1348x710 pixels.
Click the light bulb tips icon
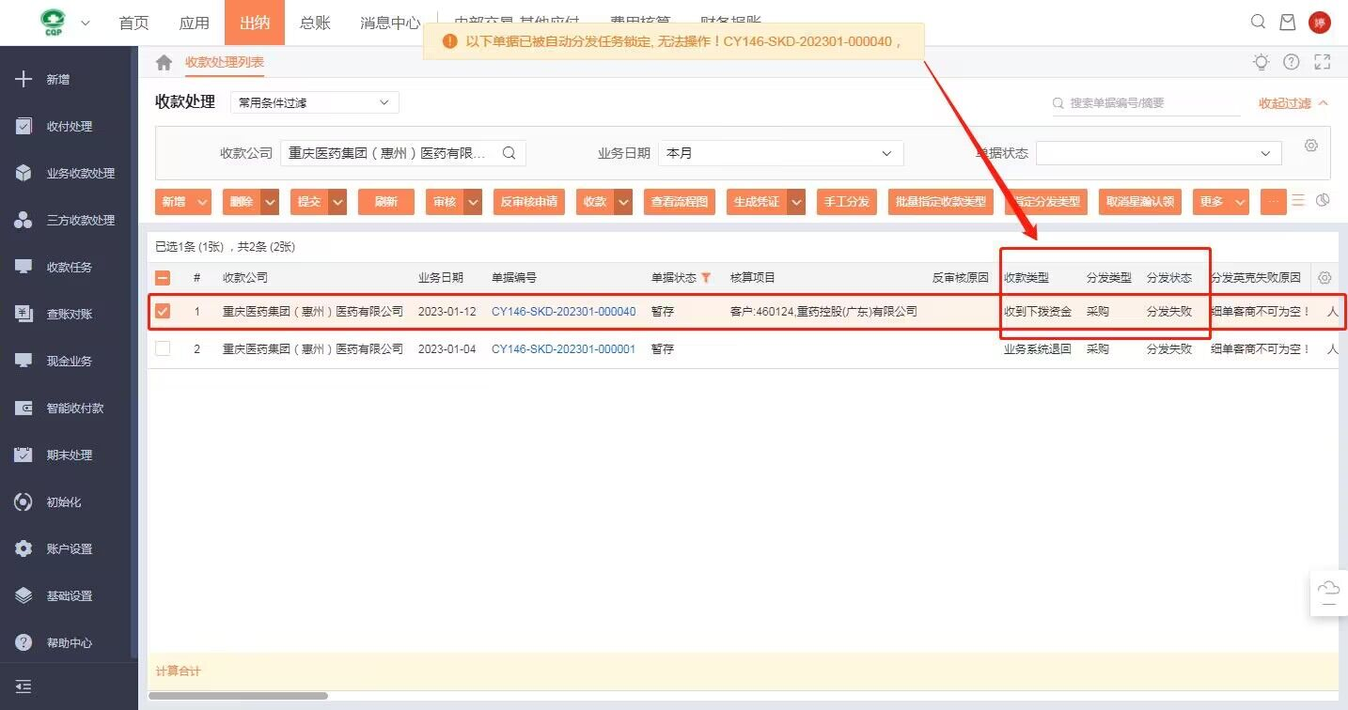click(1262, 62)
